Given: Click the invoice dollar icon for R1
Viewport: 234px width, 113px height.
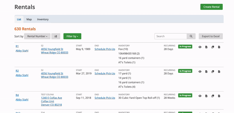Looking at the screenshot, I should click(219, 47).
